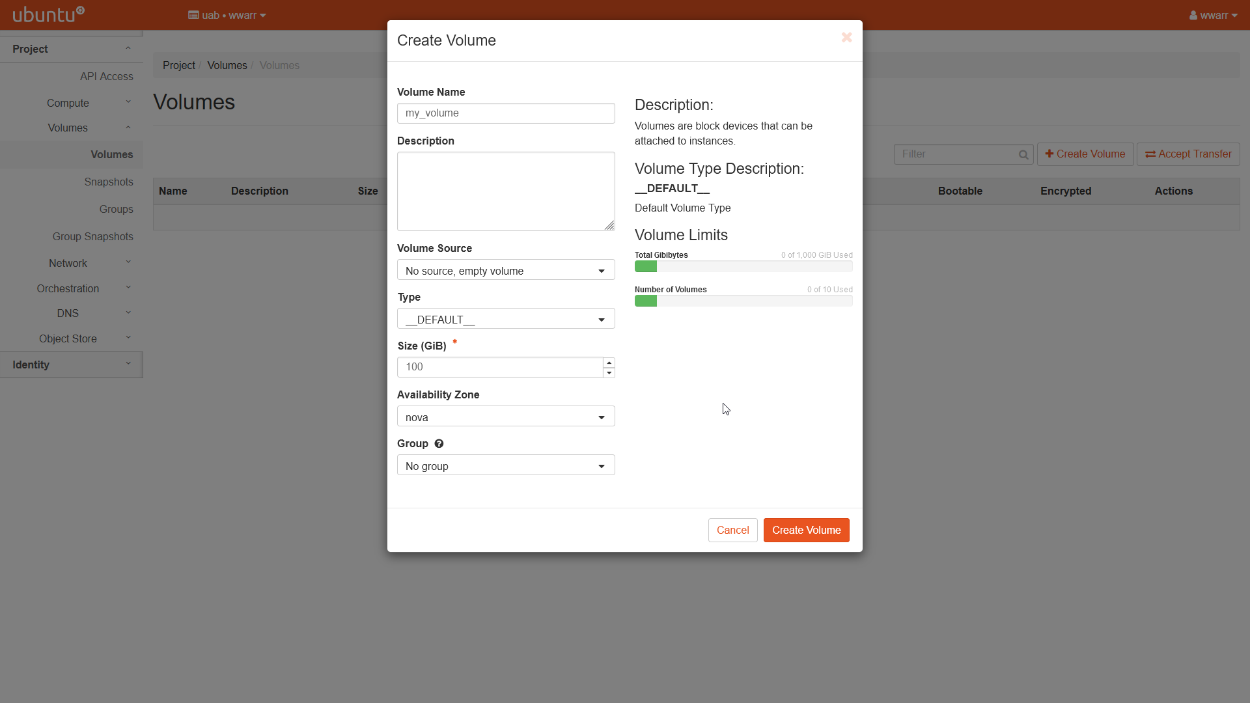The width and height of the screenshot is (1250, 703).
Task: Click the Bootable column header
Action: (x=960, y=191)
